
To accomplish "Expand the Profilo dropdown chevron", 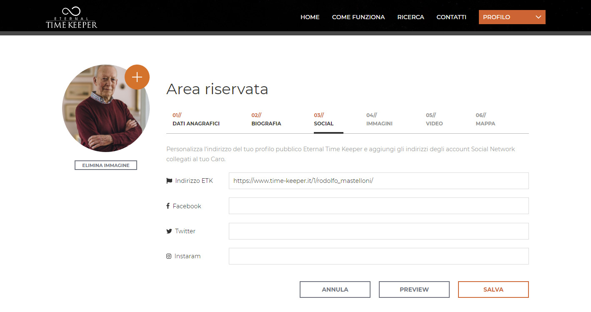I will pos(538,17).
